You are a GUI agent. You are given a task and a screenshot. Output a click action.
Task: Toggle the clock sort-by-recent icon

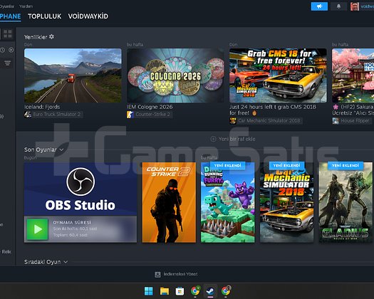tap(2, 50)
